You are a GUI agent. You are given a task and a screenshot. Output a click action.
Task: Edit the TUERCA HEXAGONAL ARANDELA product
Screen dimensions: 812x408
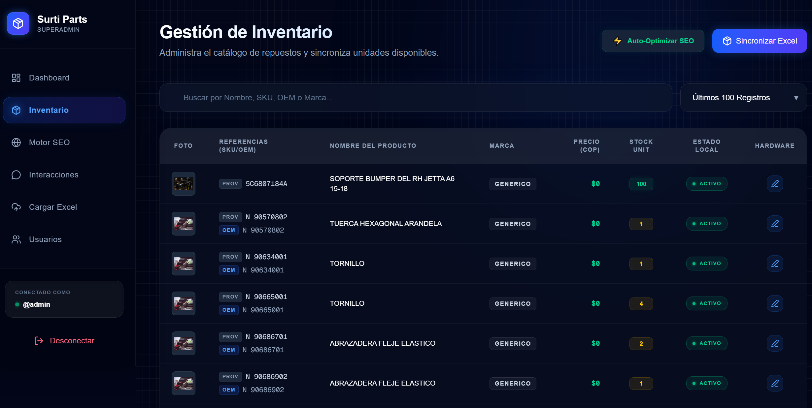pos(775,224)
